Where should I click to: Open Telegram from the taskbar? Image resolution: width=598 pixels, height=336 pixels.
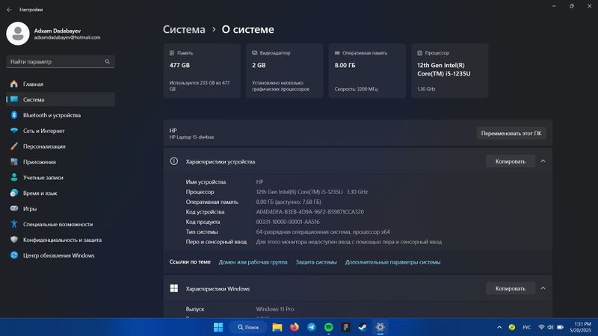[x=312, y=327]
